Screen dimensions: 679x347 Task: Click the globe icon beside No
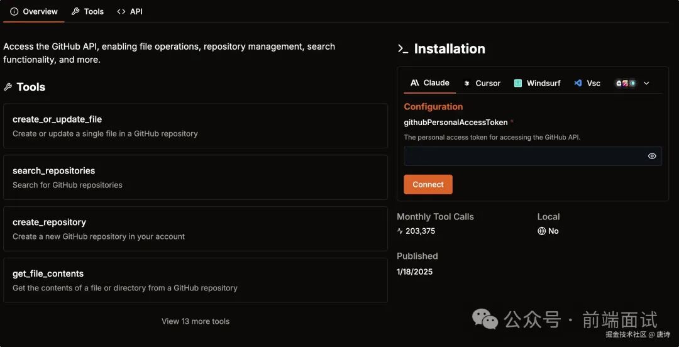(x=541, y=231)
